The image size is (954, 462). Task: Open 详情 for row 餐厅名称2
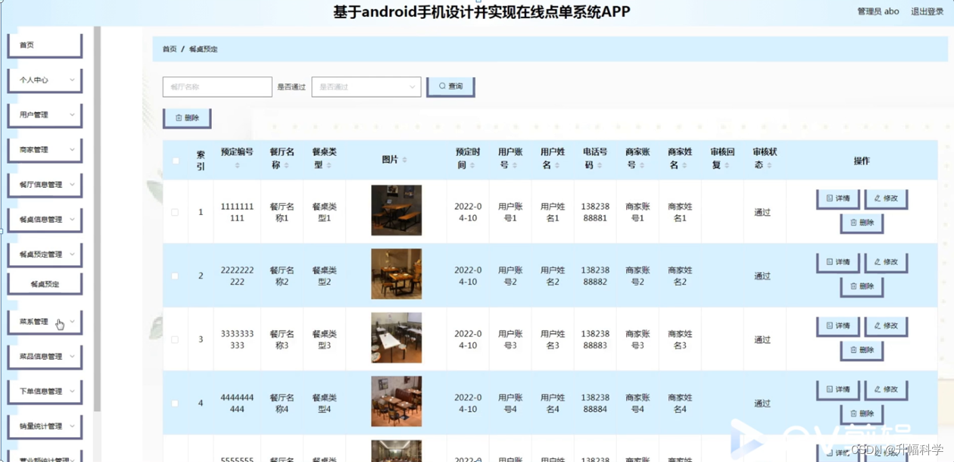[x=838, y=262]
